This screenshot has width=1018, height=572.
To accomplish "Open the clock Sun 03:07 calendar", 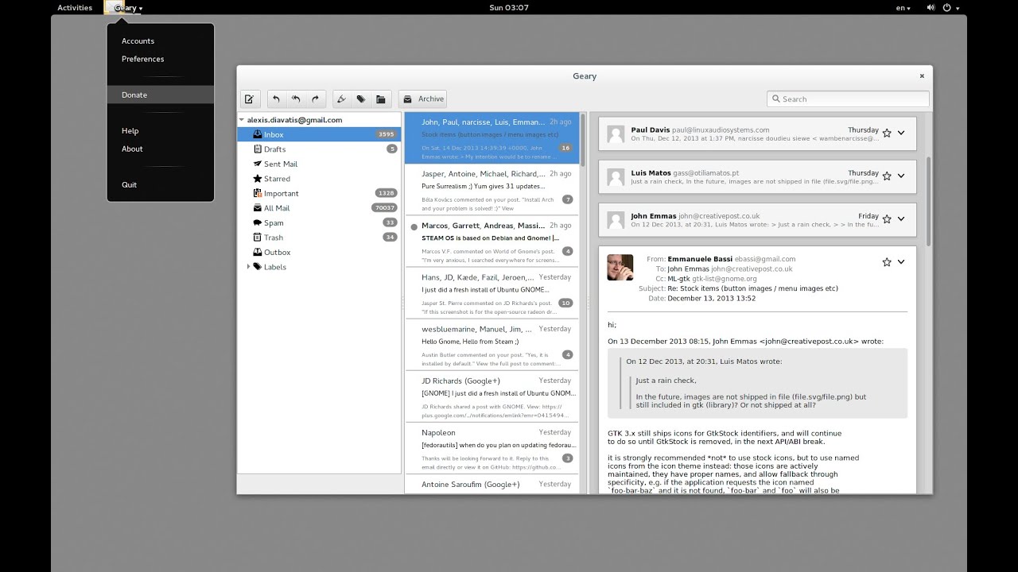I will click(x=509, y=8).
